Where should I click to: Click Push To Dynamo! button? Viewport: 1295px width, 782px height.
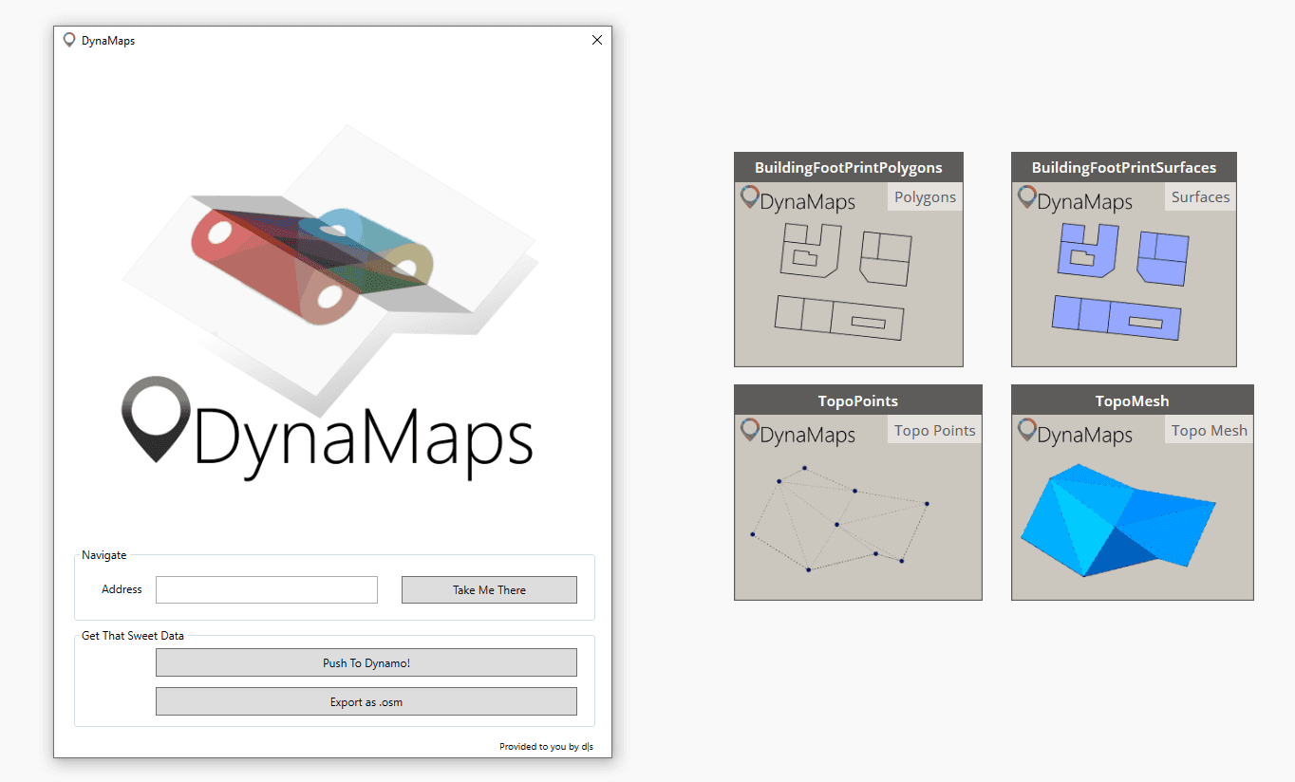366,662
